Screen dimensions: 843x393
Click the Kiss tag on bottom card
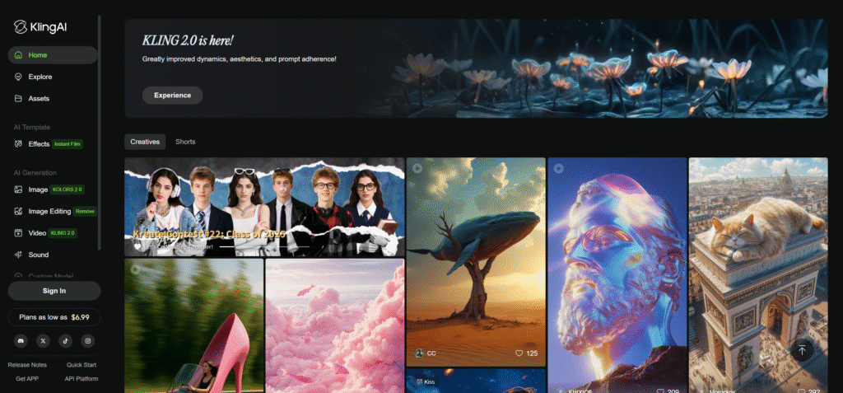point(426,381)
